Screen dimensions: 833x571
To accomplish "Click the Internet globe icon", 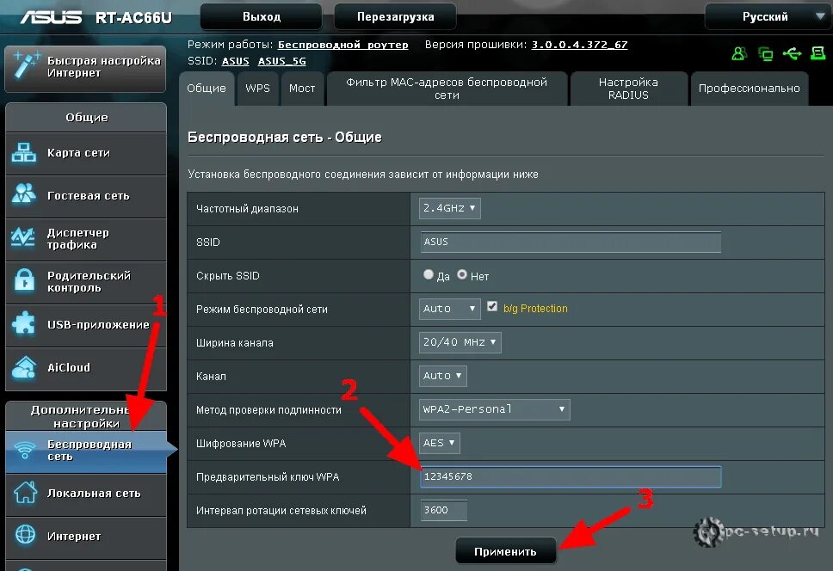I will [x=25, y=535].
